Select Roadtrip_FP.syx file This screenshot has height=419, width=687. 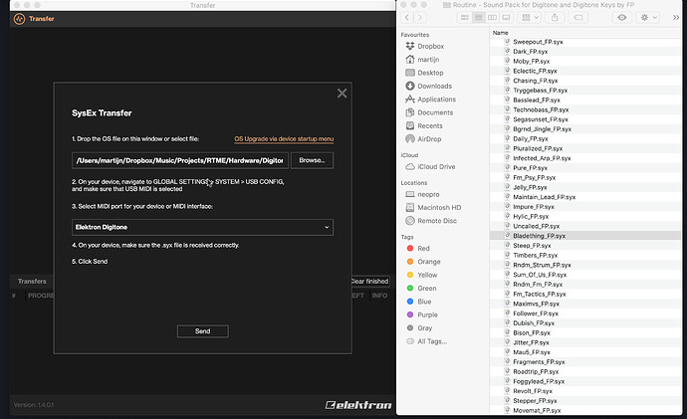(x=536, y=371)
